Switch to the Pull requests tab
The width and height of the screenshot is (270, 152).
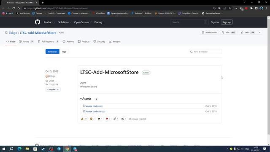(x=48, y=41)
